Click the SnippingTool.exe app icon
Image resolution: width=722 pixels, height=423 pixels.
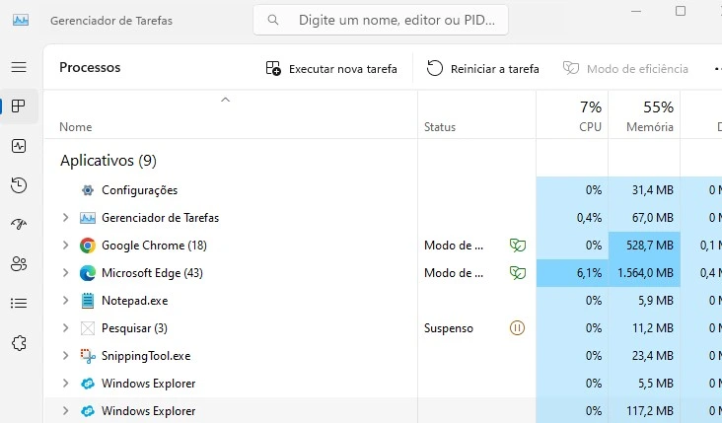pyautogui.click(x=88, y=356)
